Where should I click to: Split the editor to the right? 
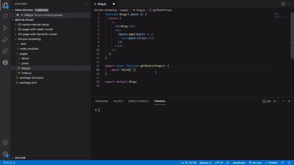(x=283, y=4)
